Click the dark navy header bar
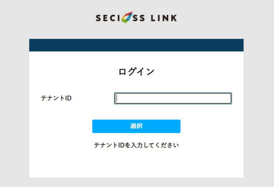Viewport: 274px width, 187px height. click(x=136, y=45)
